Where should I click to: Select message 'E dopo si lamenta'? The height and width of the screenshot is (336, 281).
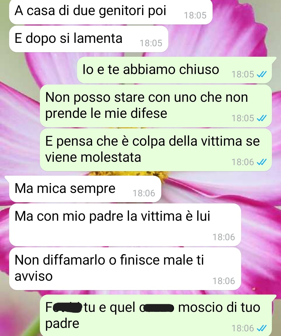point(89,39)
